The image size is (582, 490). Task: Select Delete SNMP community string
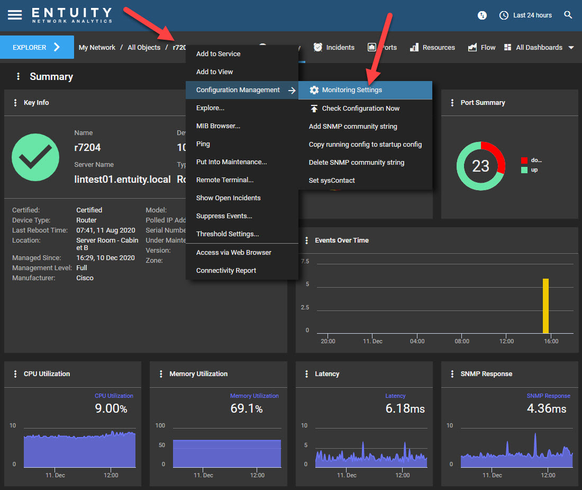(x=365, y=162)
